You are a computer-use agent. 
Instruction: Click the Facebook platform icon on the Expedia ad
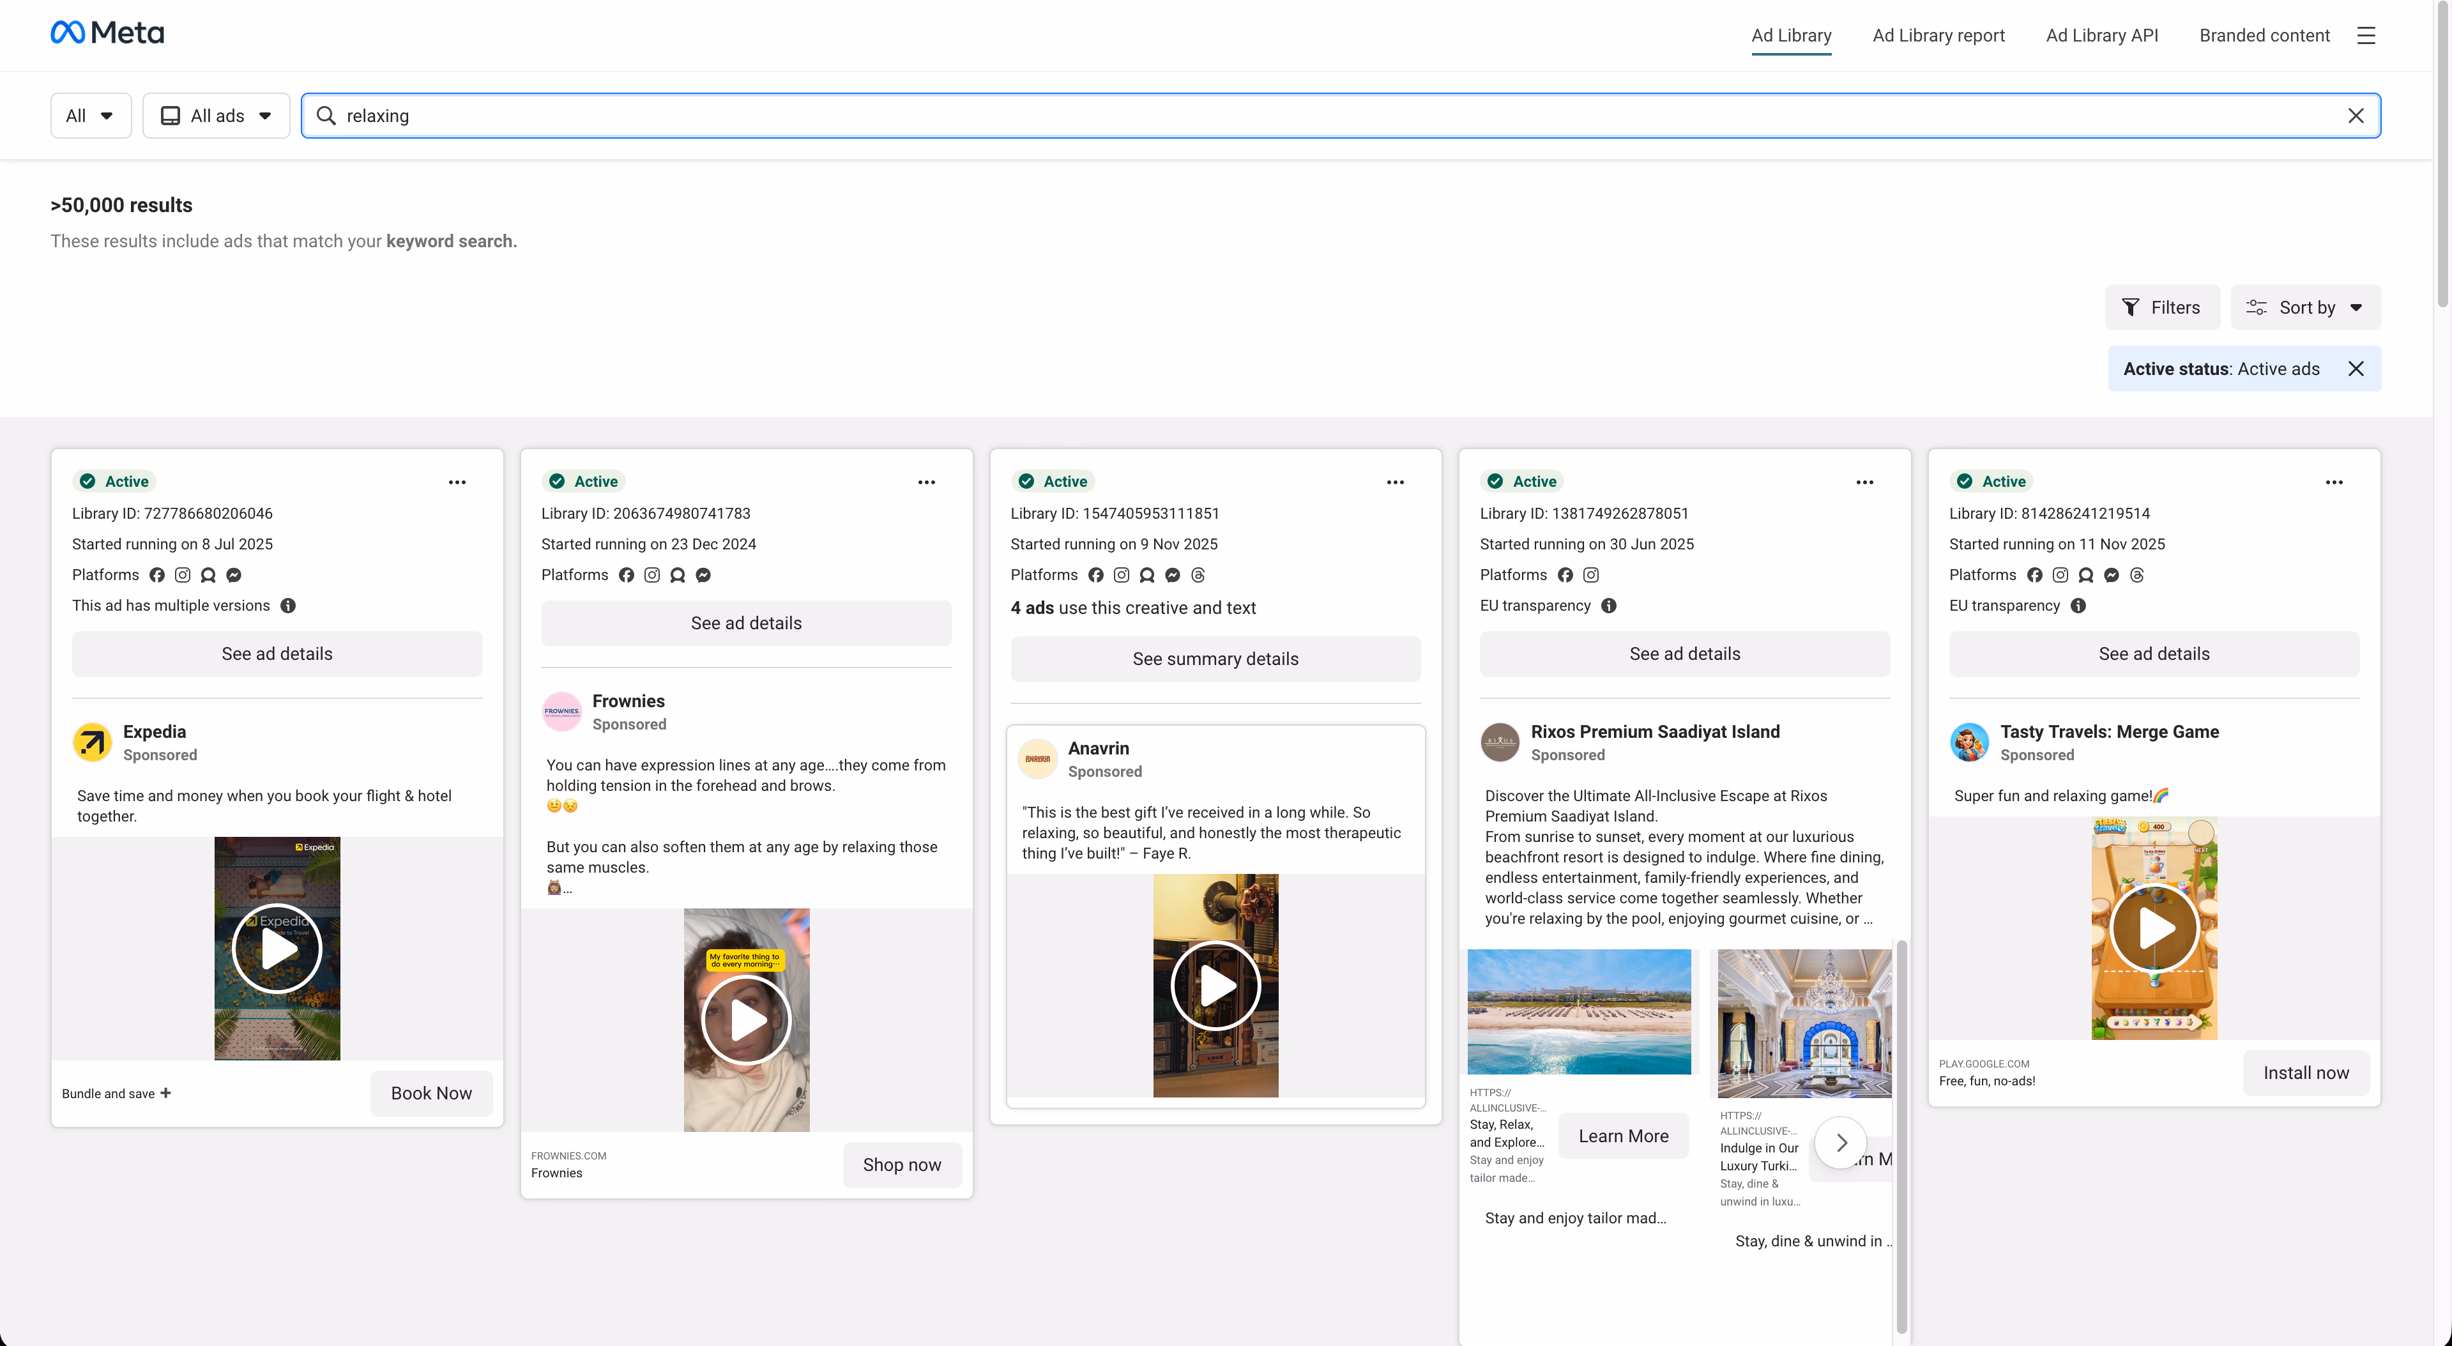157,575
